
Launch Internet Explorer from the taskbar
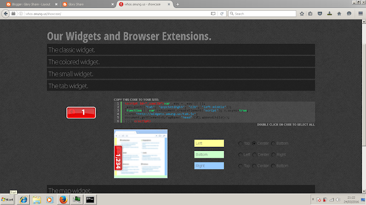point(23,200)
